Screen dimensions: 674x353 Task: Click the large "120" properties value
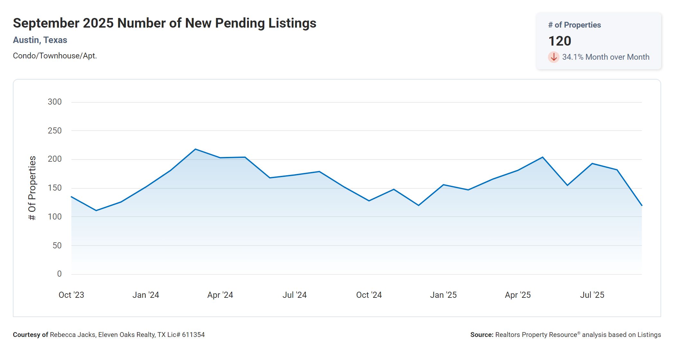[x=560, y=41]
